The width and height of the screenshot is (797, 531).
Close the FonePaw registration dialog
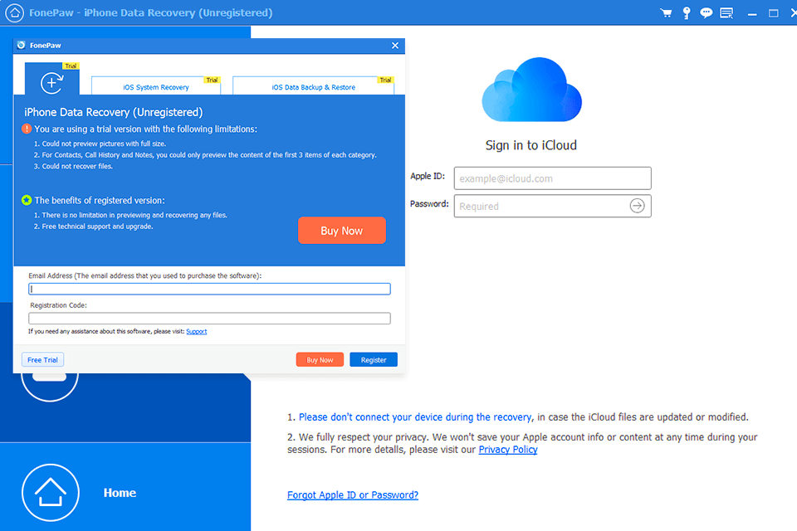click(395, 46)
